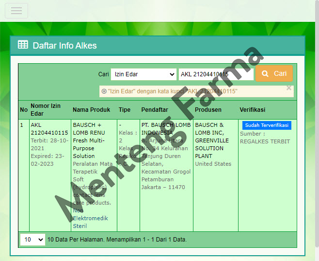Click the Sumber : REGALKES TERBIT text
The height and width of the screenshot is (261, 319).
pyautogui.click(x=265, y=138)
